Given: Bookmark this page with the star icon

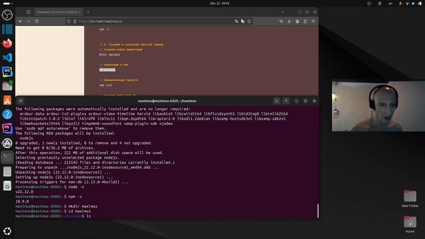Looking at the screenshot, I should point(249,21).
